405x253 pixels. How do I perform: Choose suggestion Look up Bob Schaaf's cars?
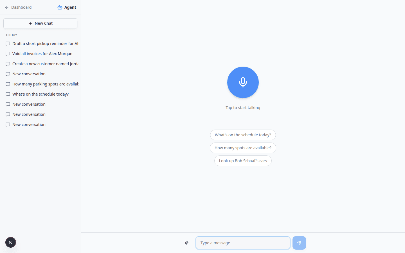(x=243, y=161)
